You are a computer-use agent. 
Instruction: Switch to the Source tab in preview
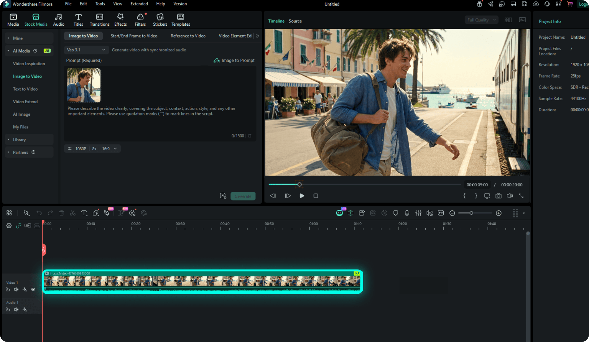click(x=295, y=21)
